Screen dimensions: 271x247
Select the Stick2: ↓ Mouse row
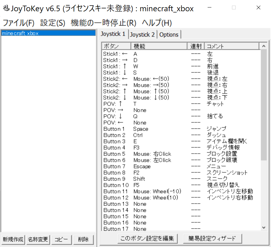point(181,97)
